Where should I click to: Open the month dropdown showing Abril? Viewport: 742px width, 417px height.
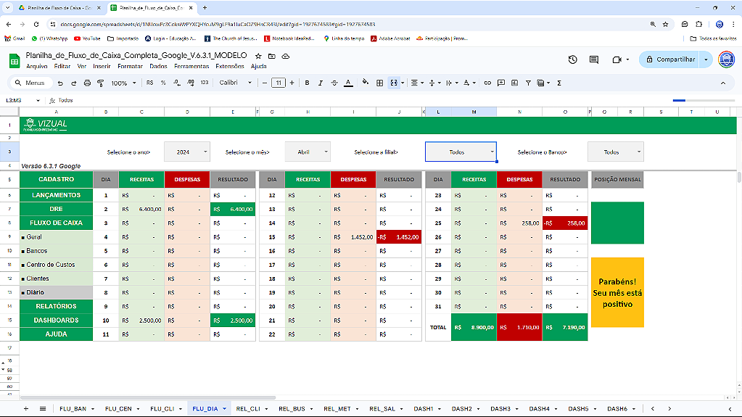click(x=308, y=152)
